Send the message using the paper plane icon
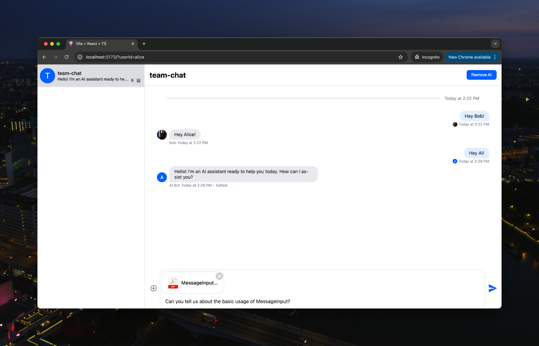Screen dimensions: 539x346 (492, 288)
